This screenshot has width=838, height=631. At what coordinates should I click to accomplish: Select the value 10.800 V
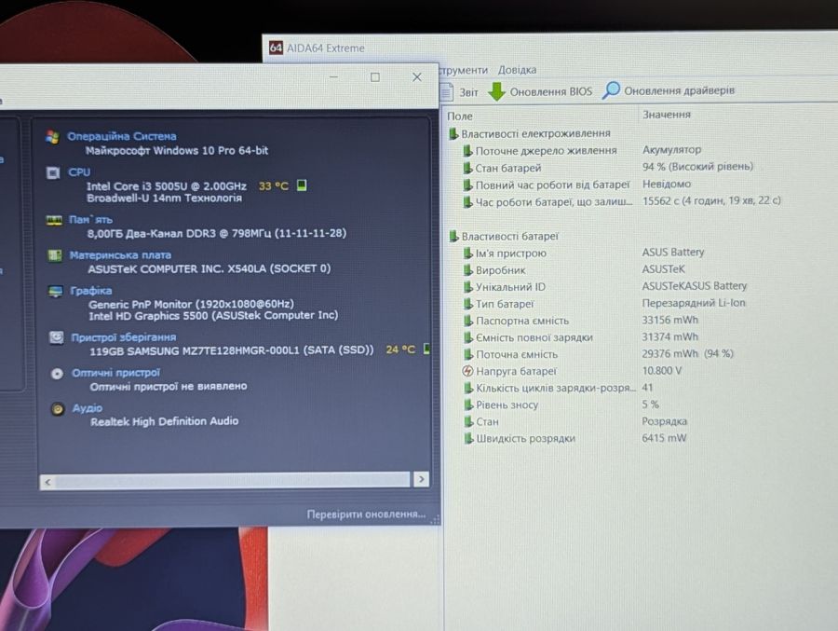coord(662,370)
